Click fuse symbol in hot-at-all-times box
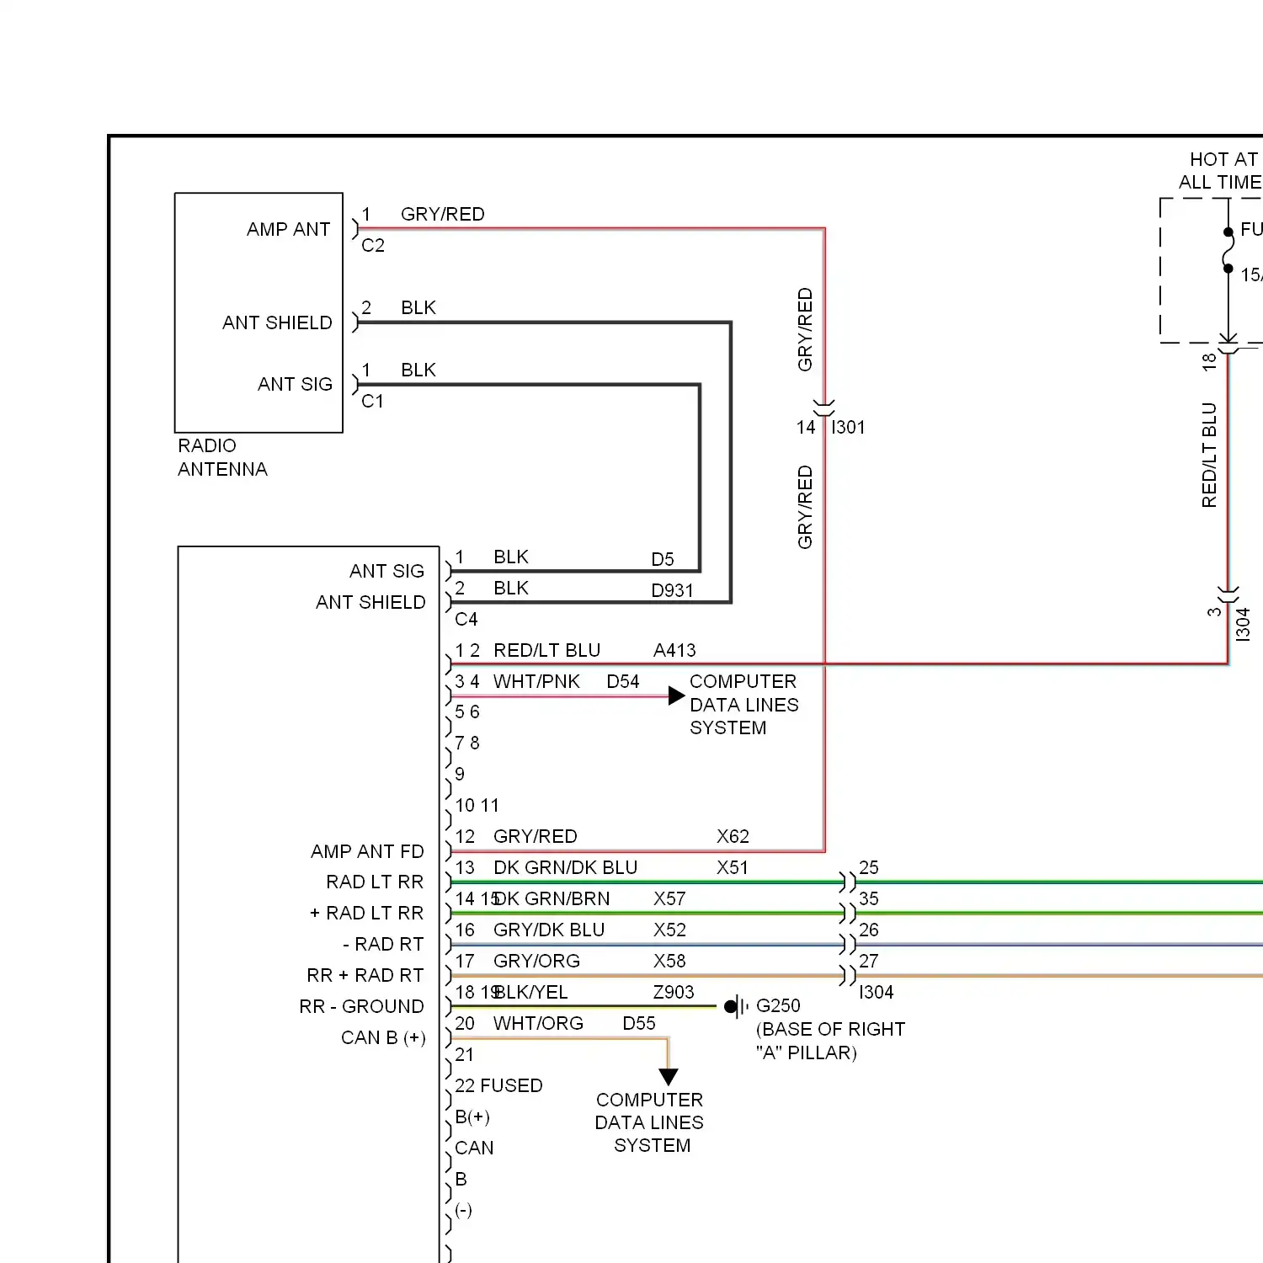 coord(1228,251)
